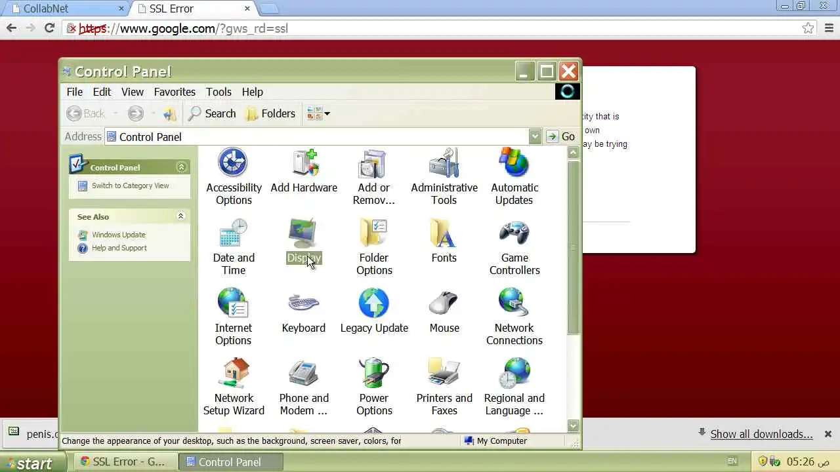Close the CollabNet browser tab
The image size is (840, 472).
click(121, 9)
